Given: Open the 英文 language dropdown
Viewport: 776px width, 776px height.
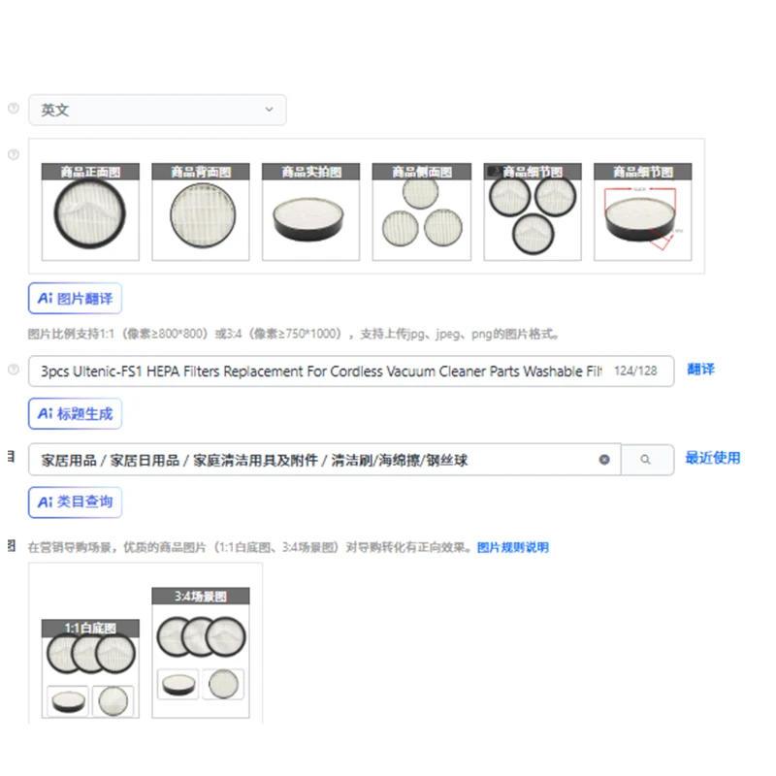Looking at the screenshot, I should click(157, 110).
